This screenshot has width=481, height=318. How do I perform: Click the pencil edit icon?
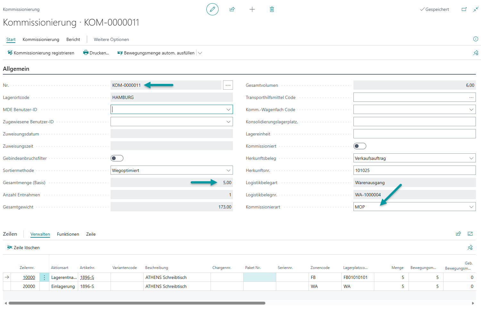[x=212, y=9]
